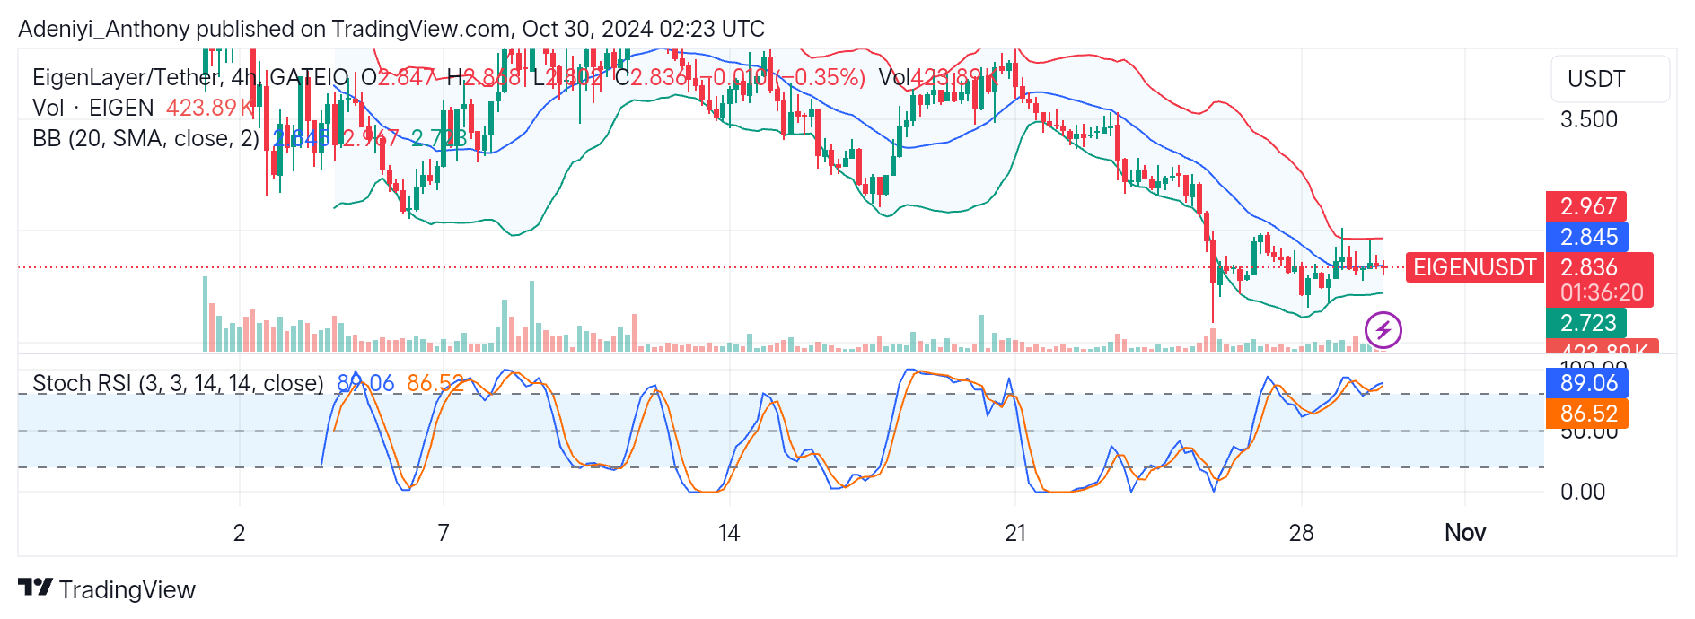Click the date label 28 on time axis
Viewport: 1695px width, 619px height.
click(x=1301, y=533)
